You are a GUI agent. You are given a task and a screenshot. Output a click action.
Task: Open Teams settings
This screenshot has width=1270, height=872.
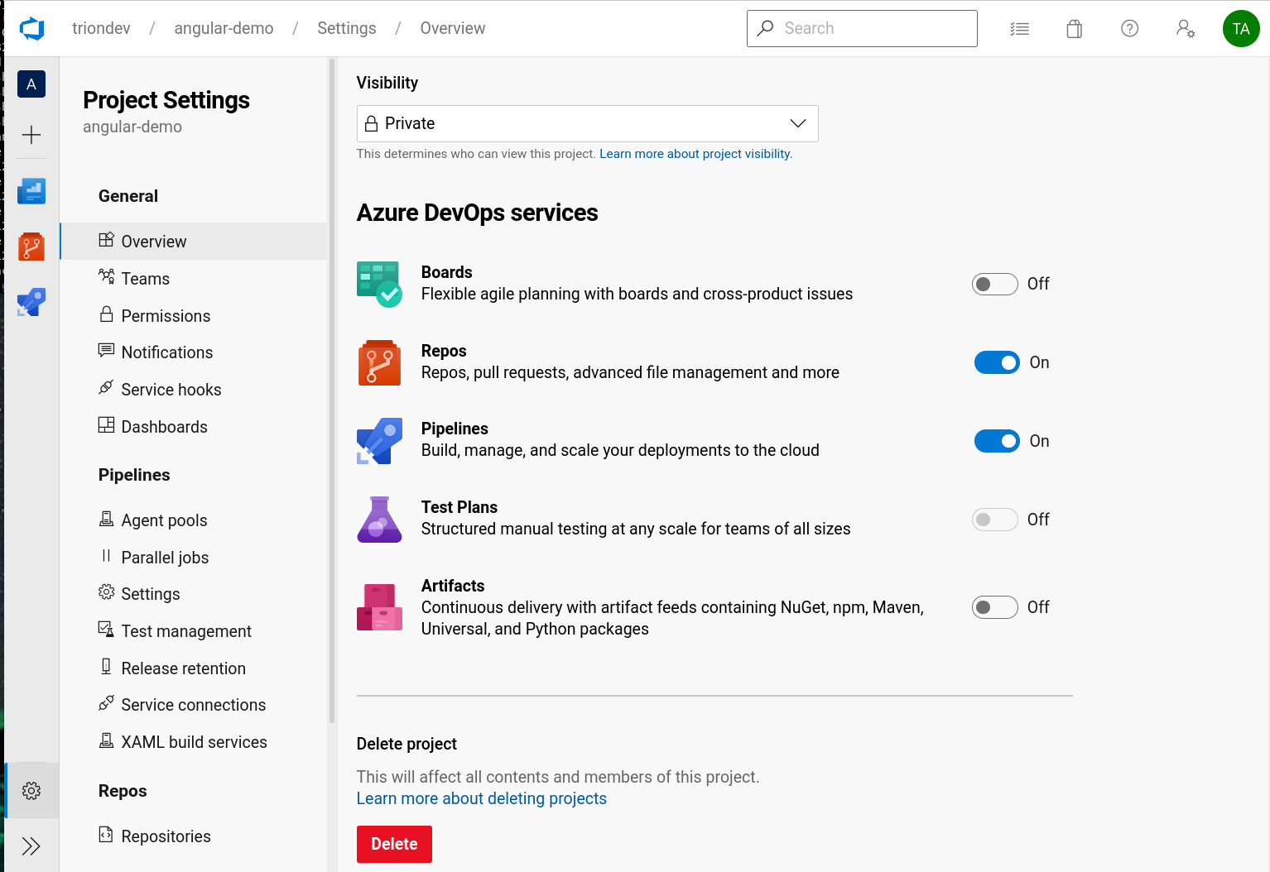[195, 278]
